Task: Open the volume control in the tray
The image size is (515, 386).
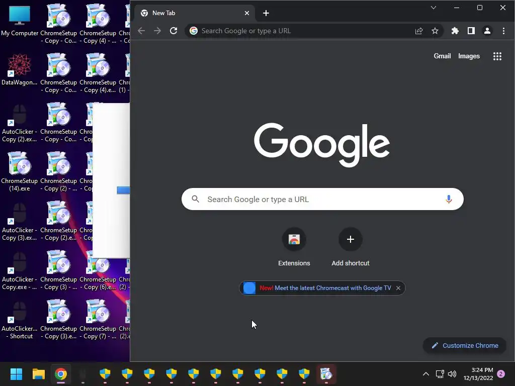Action: point(452,374)
